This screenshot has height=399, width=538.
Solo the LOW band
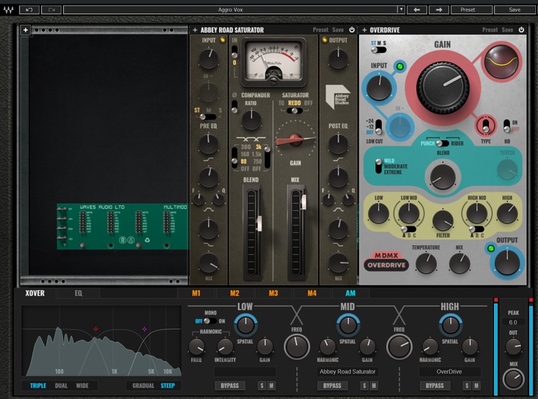click(x=262, y=386)
